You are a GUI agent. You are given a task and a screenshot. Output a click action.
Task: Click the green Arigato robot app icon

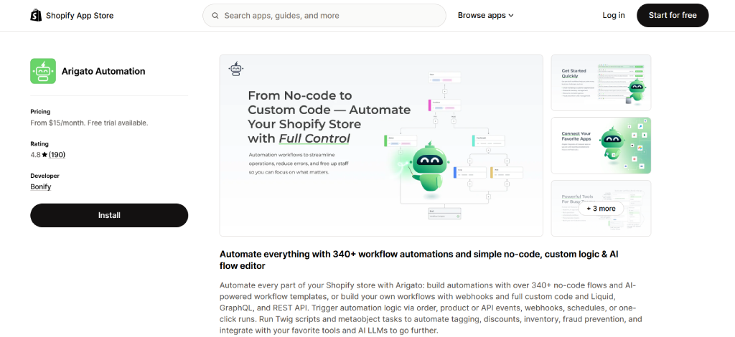point(43,71)
